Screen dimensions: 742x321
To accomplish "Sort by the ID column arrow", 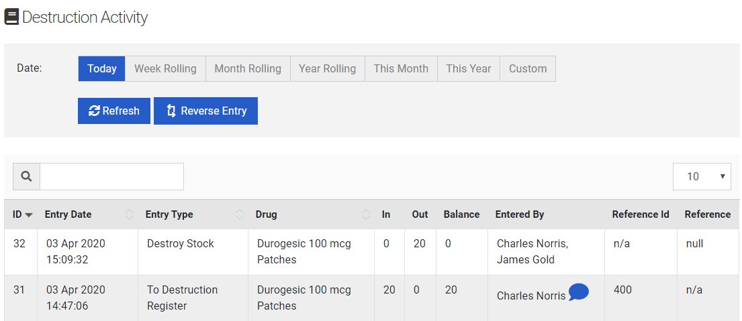I will (x=29, y=215).
